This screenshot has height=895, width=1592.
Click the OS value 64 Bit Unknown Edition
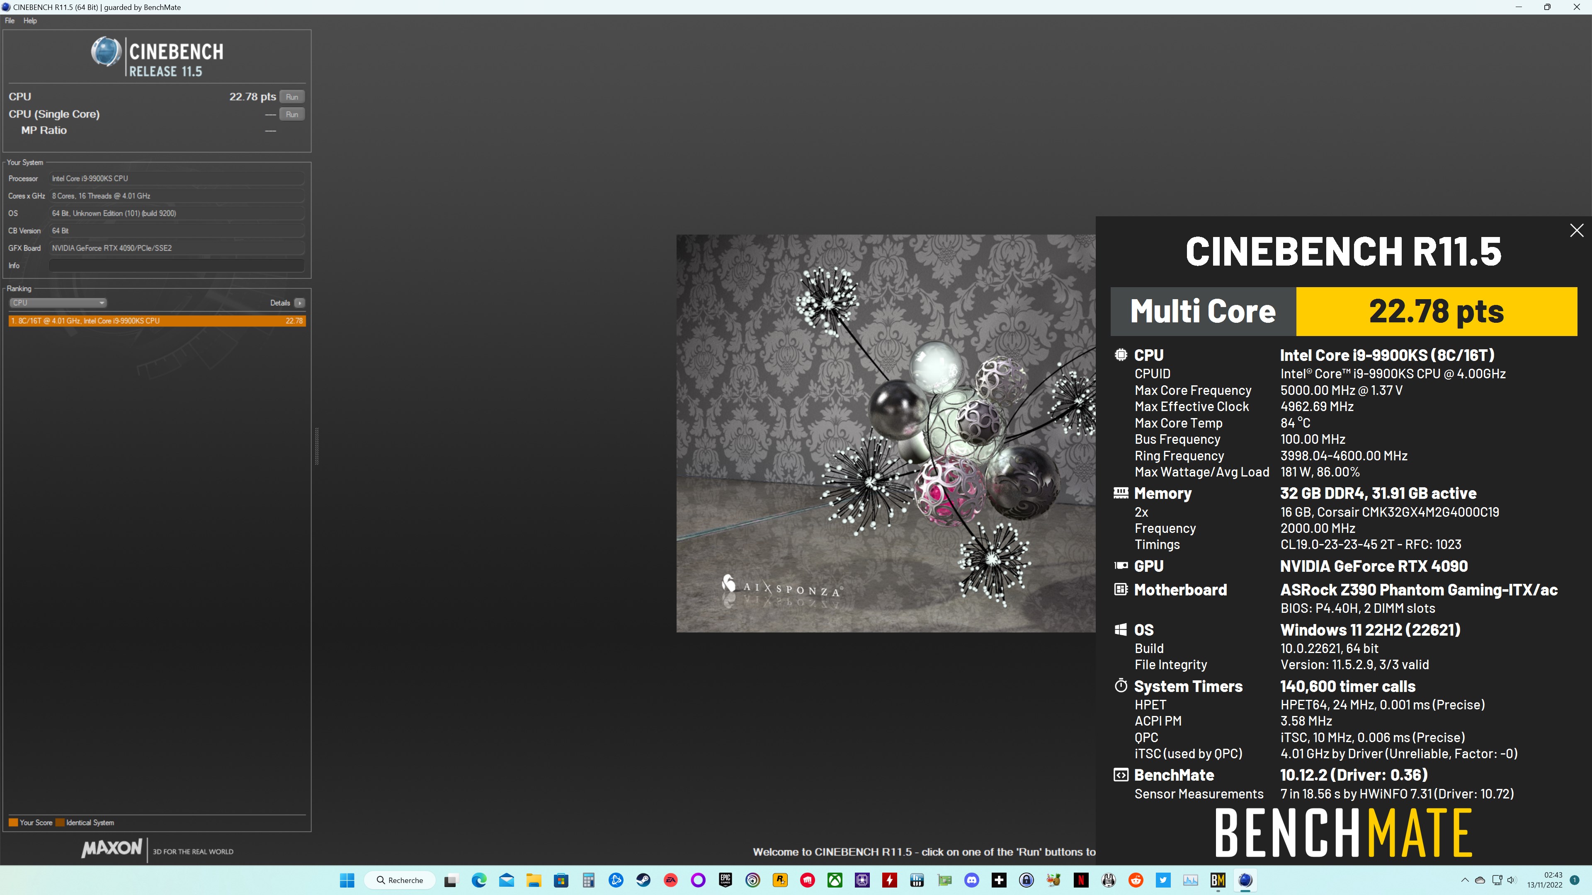click(176, 213)
